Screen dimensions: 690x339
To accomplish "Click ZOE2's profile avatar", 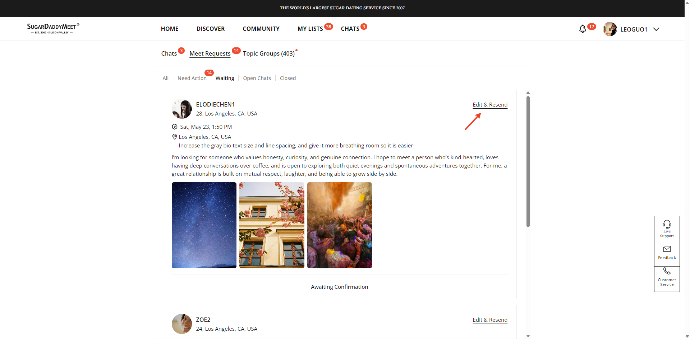I will 182,324.
